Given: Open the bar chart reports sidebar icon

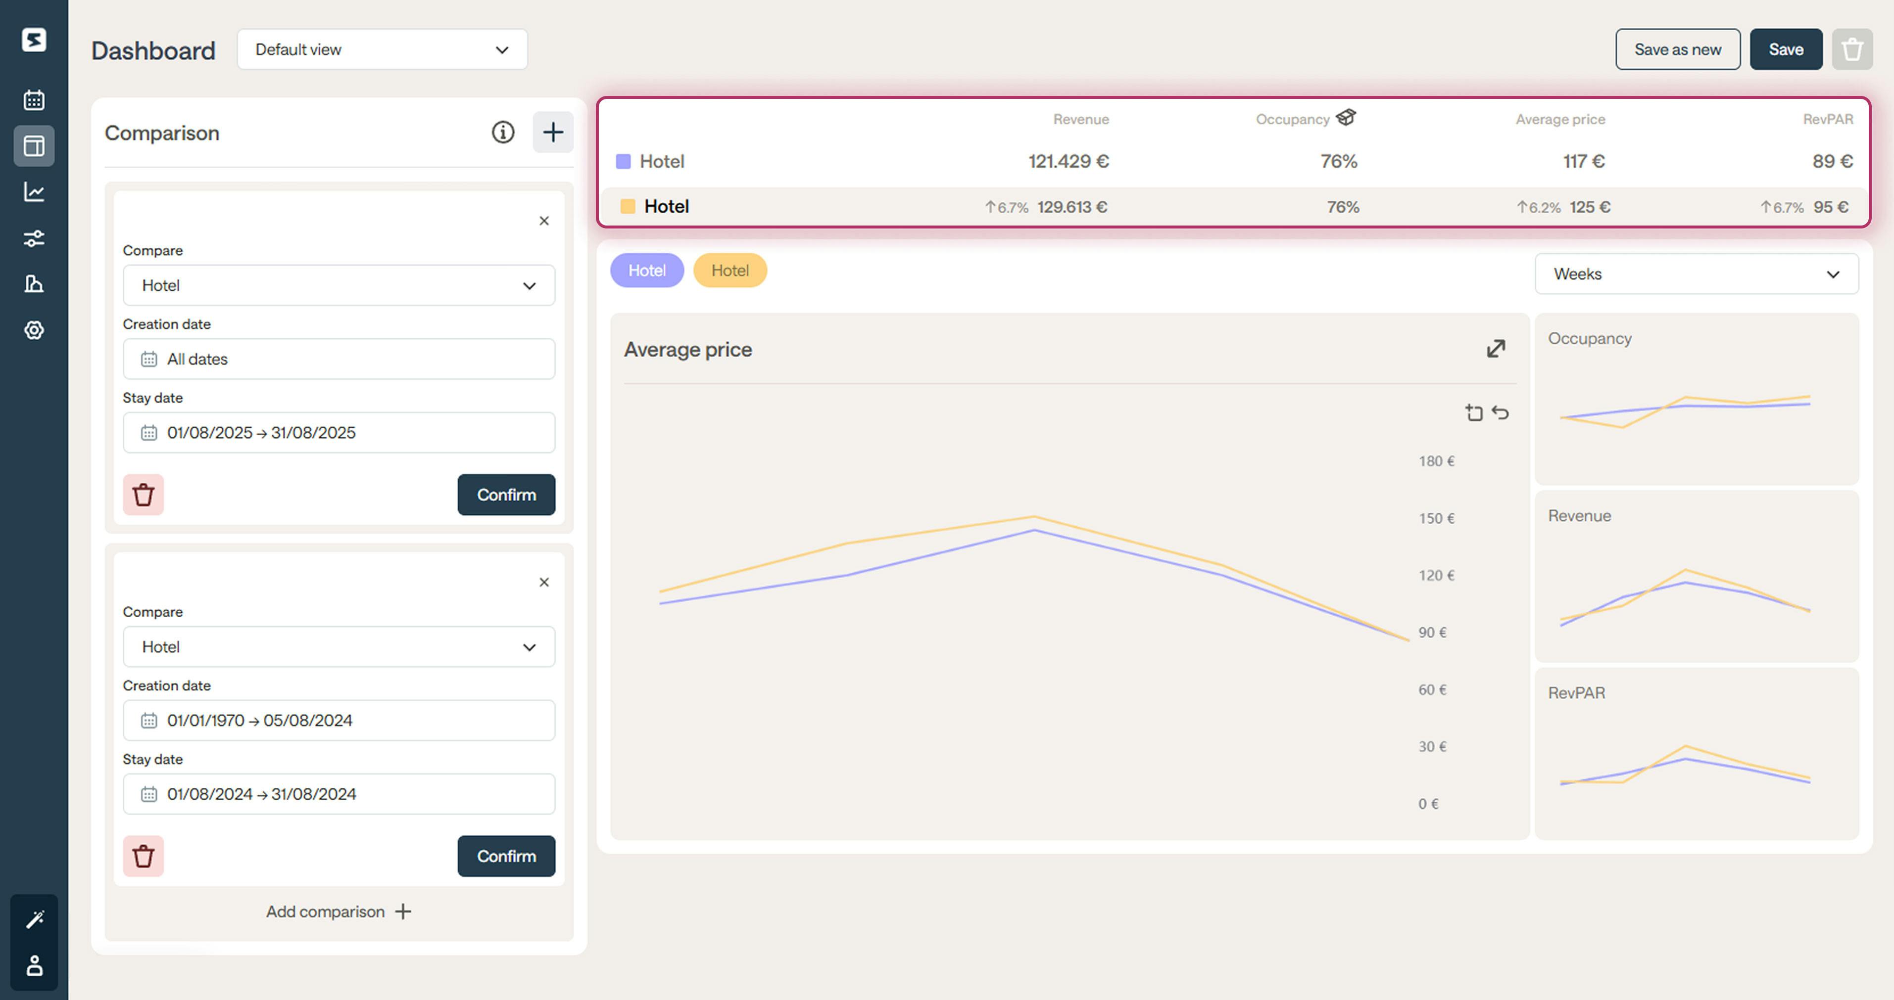Looking at the screenshot, I should [x=34, y=284].
